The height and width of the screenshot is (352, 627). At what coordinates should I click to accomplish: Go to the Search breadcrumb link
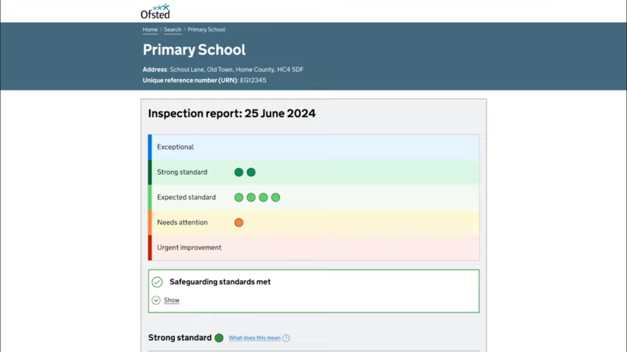pyautogui.click(x=173, y=29)
